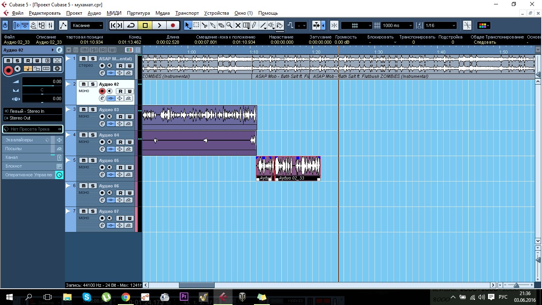Open the МИДИ menu
The image size is (542, 305).
pos(114,13)
